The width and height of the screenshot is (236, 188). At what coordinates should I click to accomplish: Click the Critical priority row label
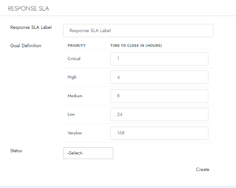(x=74, y=59)
